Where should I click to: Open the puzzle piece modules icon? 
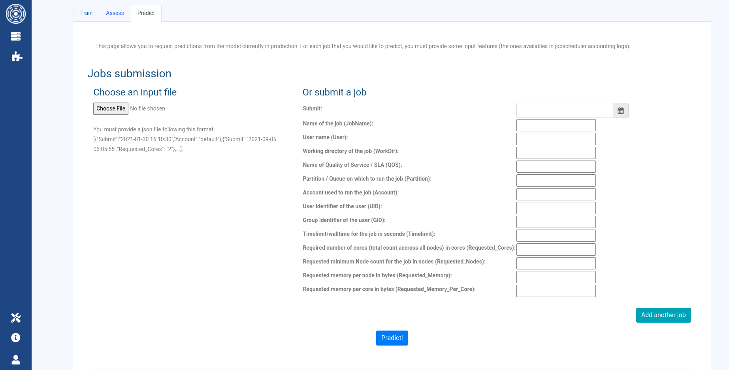point(16,56)
